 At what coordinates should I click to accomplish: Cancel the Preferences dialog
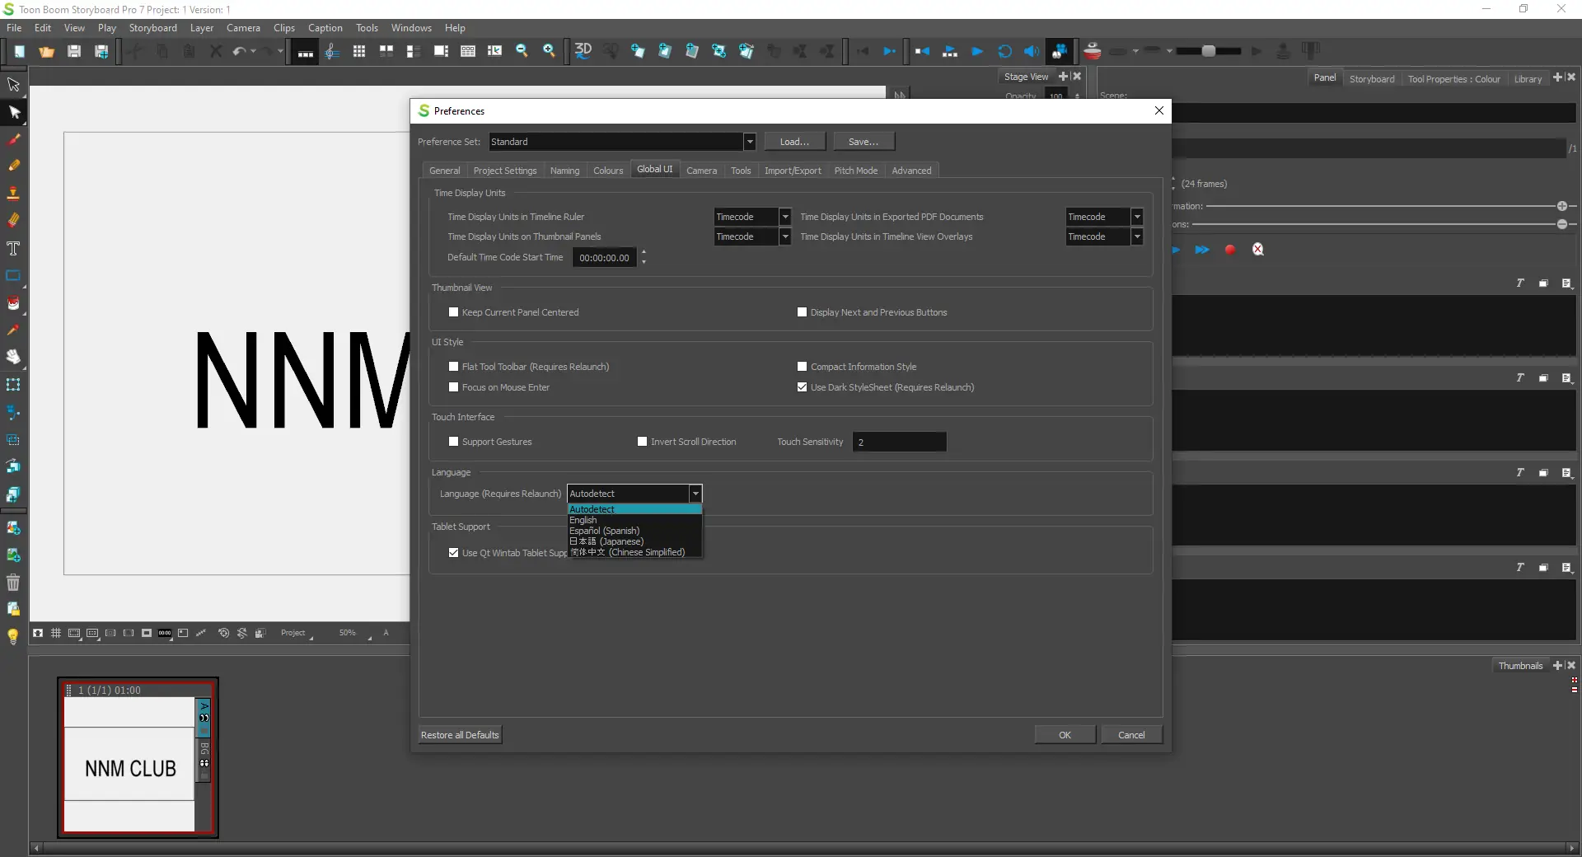click(1131, 735)
